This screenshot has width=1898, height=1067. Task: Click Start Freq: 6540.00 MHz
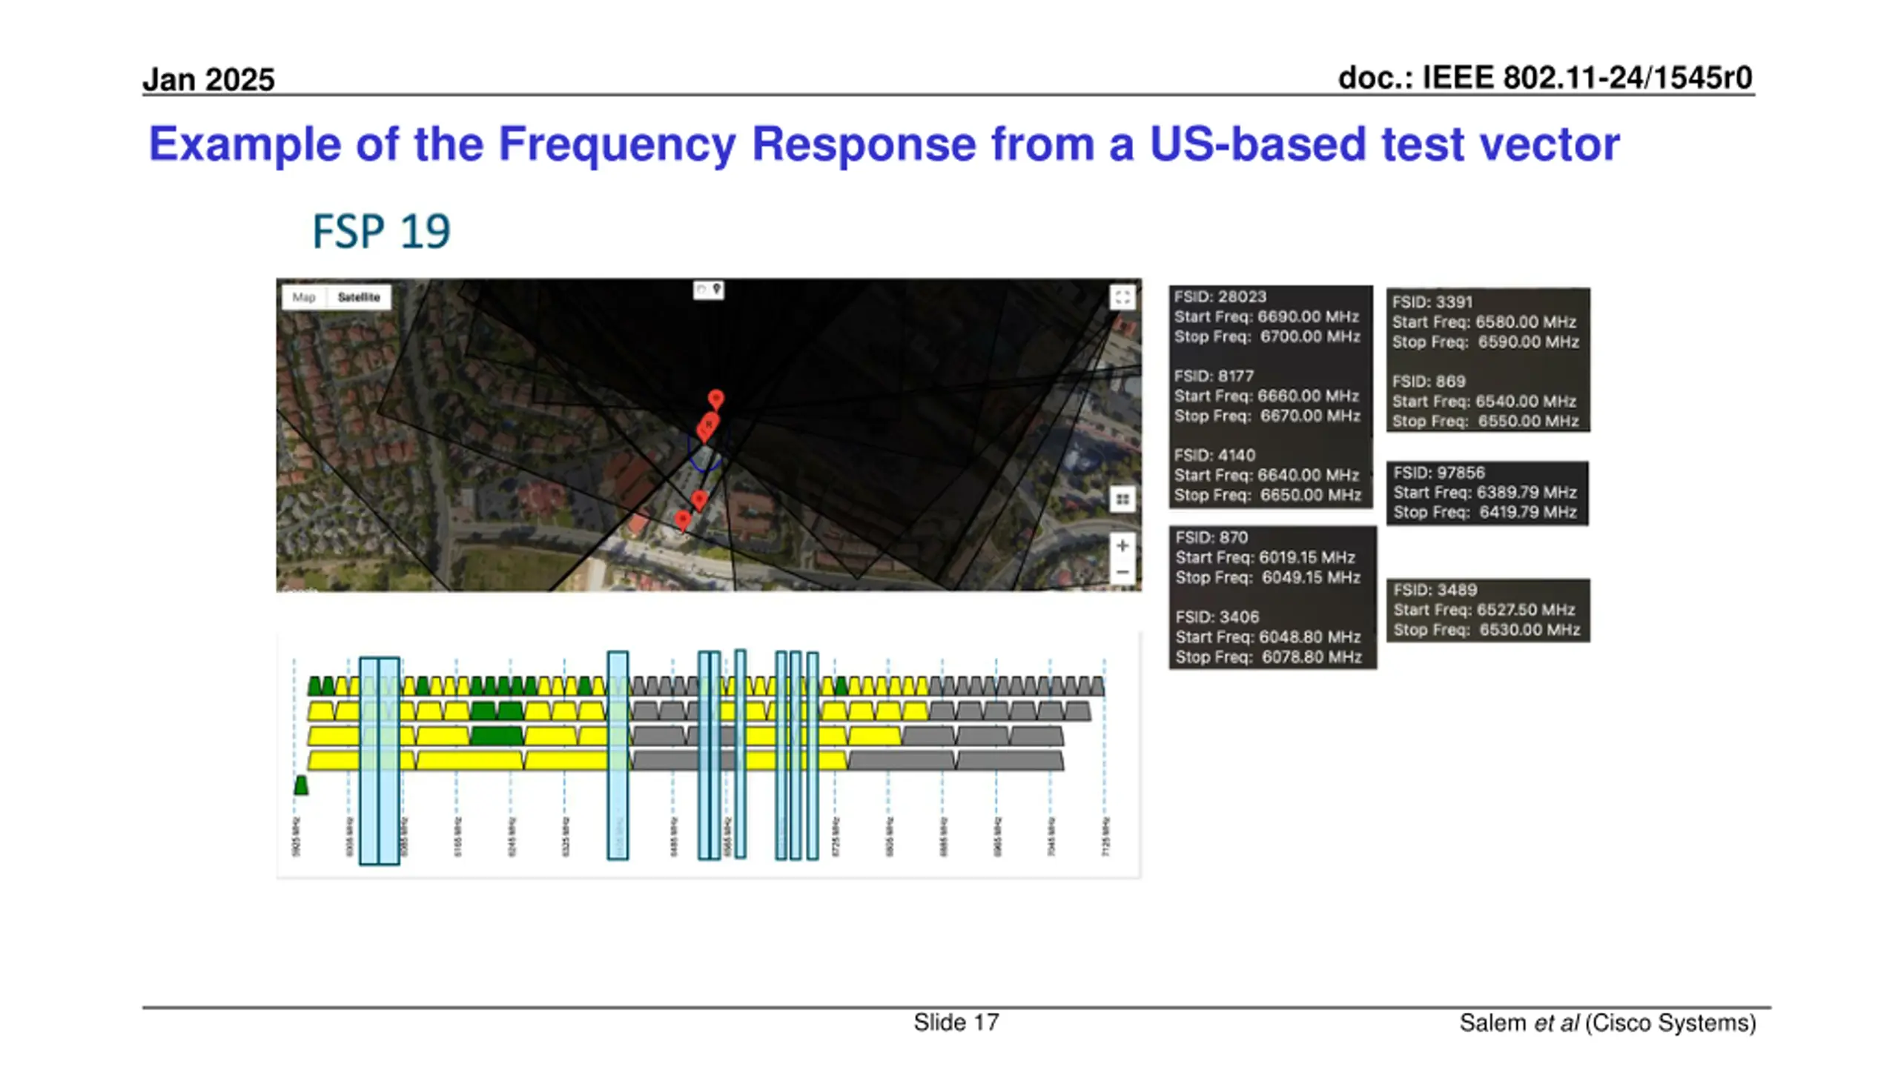pyautogui.click(x=1484, y=402)
